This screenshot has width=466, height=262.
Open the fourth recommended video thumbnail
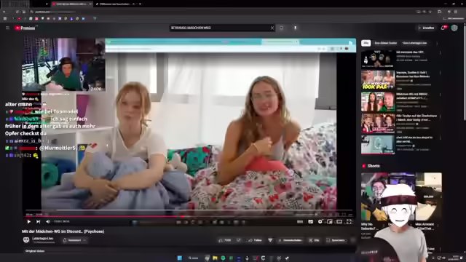[378, 123]
